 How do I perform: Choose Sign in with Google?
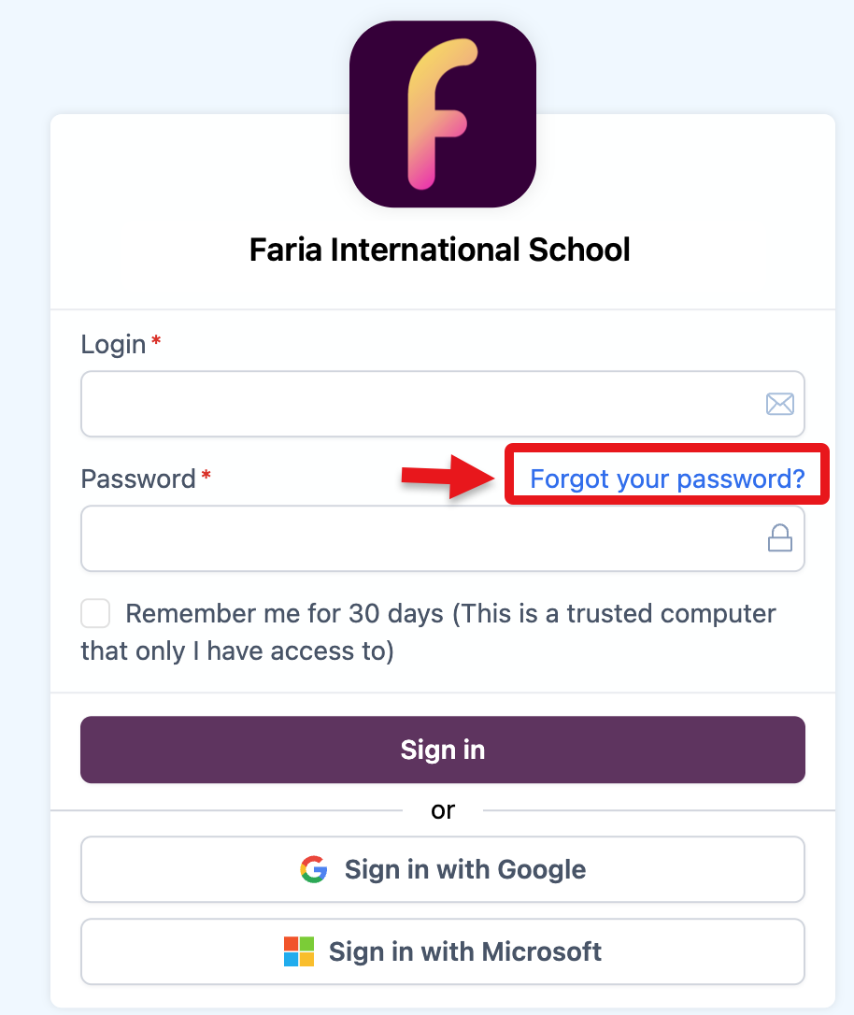pos(443,869)
